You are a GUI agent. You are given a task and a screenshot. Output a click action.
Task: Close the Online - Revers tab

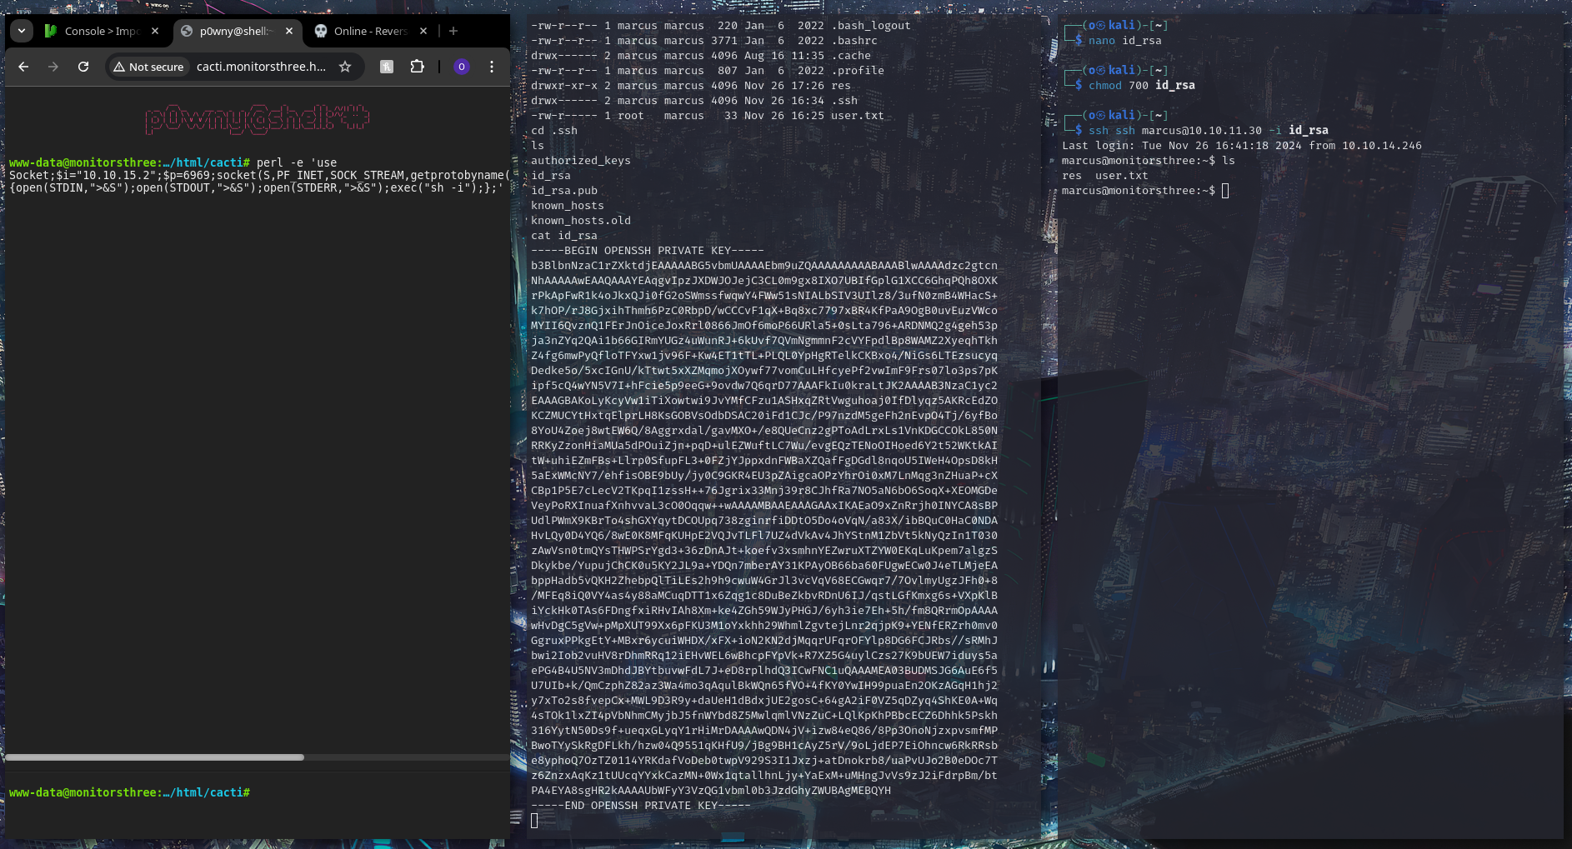pyautogui.click(x=423, y=31)
